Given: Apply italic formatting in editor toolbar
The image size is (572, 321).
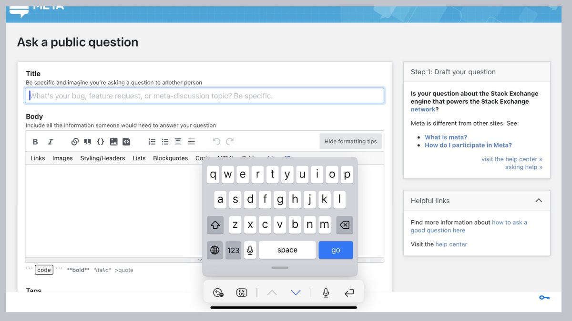Looking at the screenshot, I should 50,142.
